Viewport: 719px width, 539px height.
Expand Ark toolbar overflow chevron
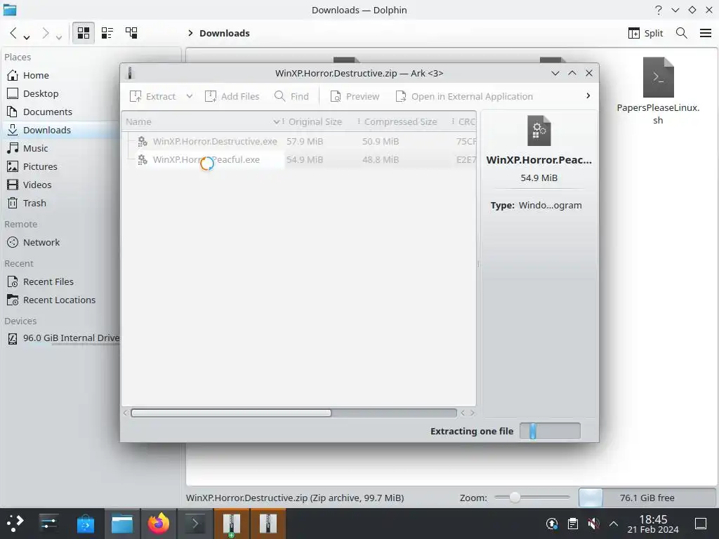click(x=588, y=95)
